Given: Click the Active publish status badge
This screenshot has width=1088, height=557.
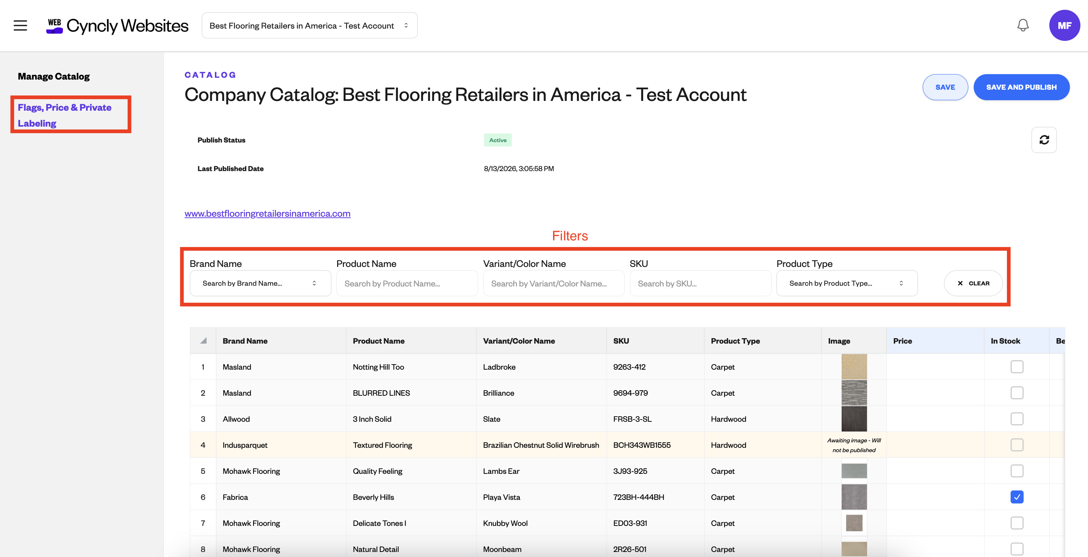Looking at the screenshot, I should click(498, 140).
